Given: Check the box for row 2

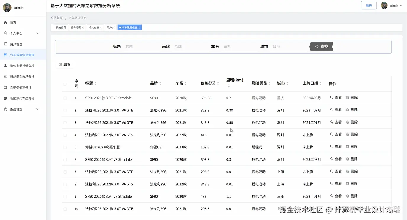Looking at the screenshot, I should [65, 110].
